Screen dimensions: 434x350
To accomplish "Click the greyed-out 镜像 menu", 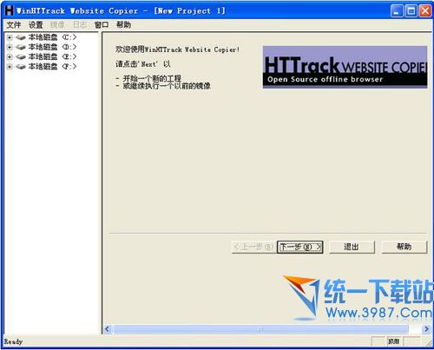I will (57, 25).
